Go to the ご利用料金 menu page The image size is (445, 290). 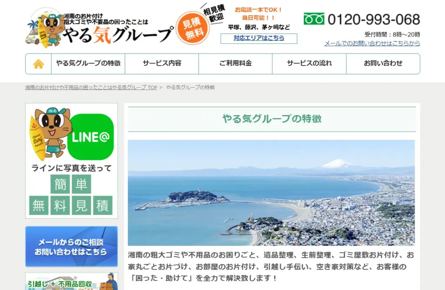click(x=236, y=63)
